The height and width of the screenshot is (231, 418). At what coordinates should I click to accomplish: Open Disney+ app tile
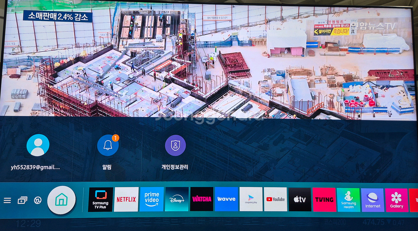coord(177,199)
